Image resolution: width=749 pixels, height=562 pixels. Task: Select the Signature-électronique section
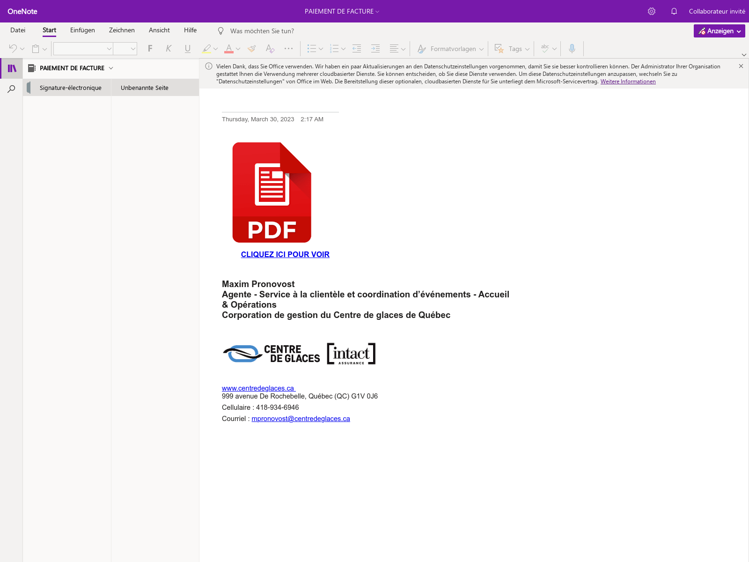pyautogui.click(x=67, y=88)
